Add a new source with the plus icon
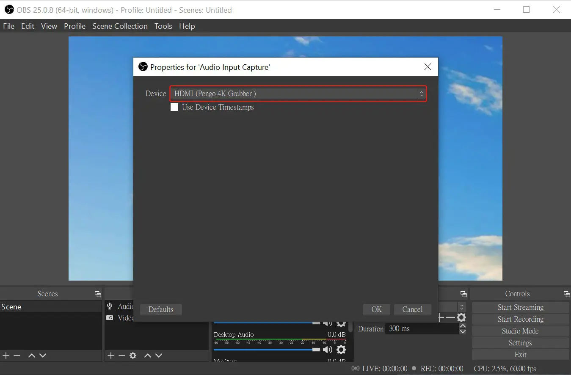The image size is (571, 375). click(x=110, y=356)
